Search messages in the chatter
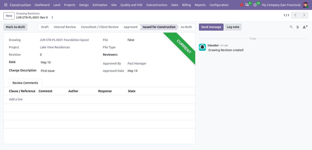This screenshot has width=312, height=150. click(x=291, y=27)
